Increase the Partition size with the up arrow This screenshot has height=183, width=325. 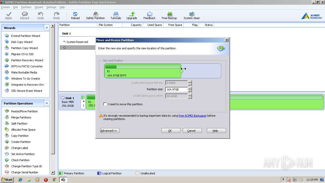pyautogui.click(x=190, y=88)
